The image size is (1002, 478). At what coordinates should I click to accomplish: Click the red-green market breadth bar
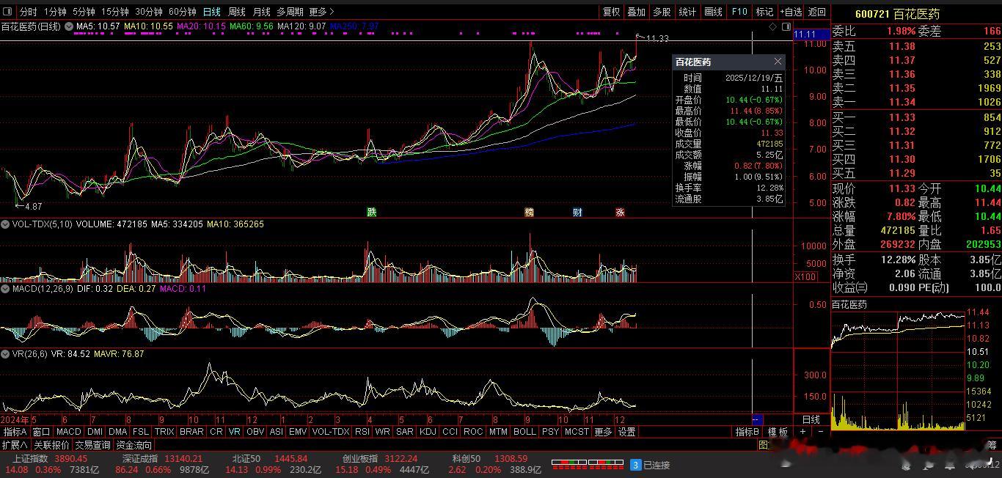tap(588, 464)
